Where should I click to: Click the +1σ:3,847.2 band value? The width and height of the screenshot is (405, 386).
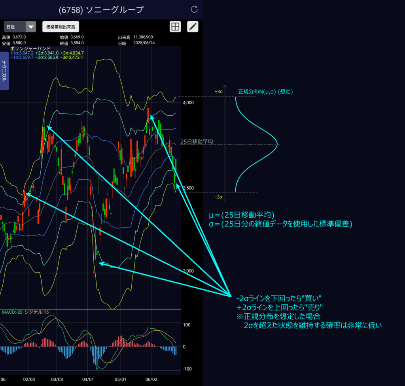[22, 53]
